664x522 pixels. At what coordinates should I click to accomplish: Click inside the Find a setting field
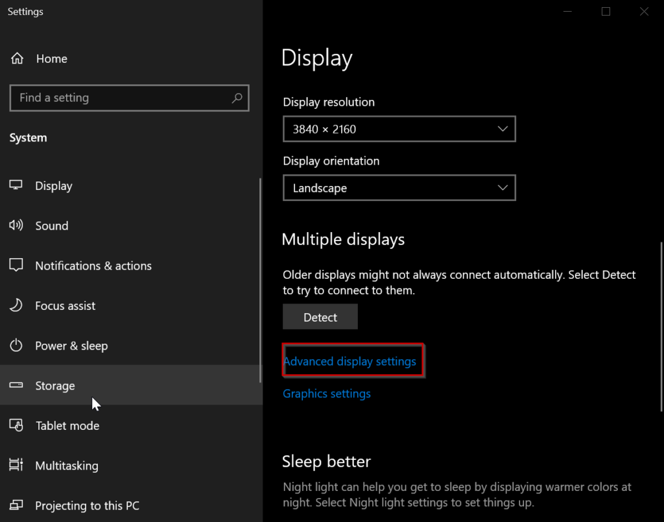pos(117,98)
